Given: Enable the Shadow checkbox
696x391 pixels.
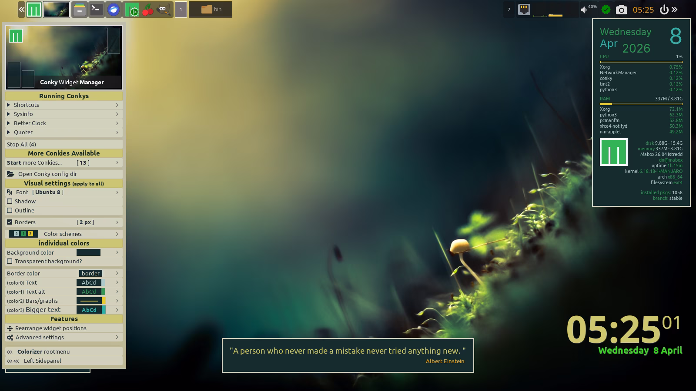Looking at the screenshot, I should pos(10,201).
